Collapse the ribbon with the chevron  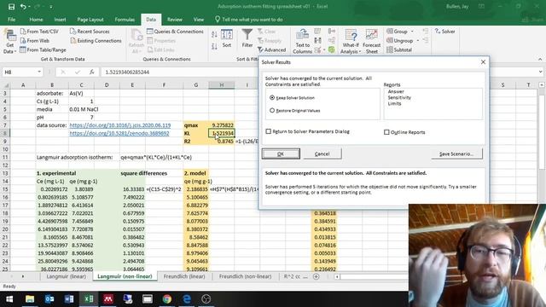(540, 59)
